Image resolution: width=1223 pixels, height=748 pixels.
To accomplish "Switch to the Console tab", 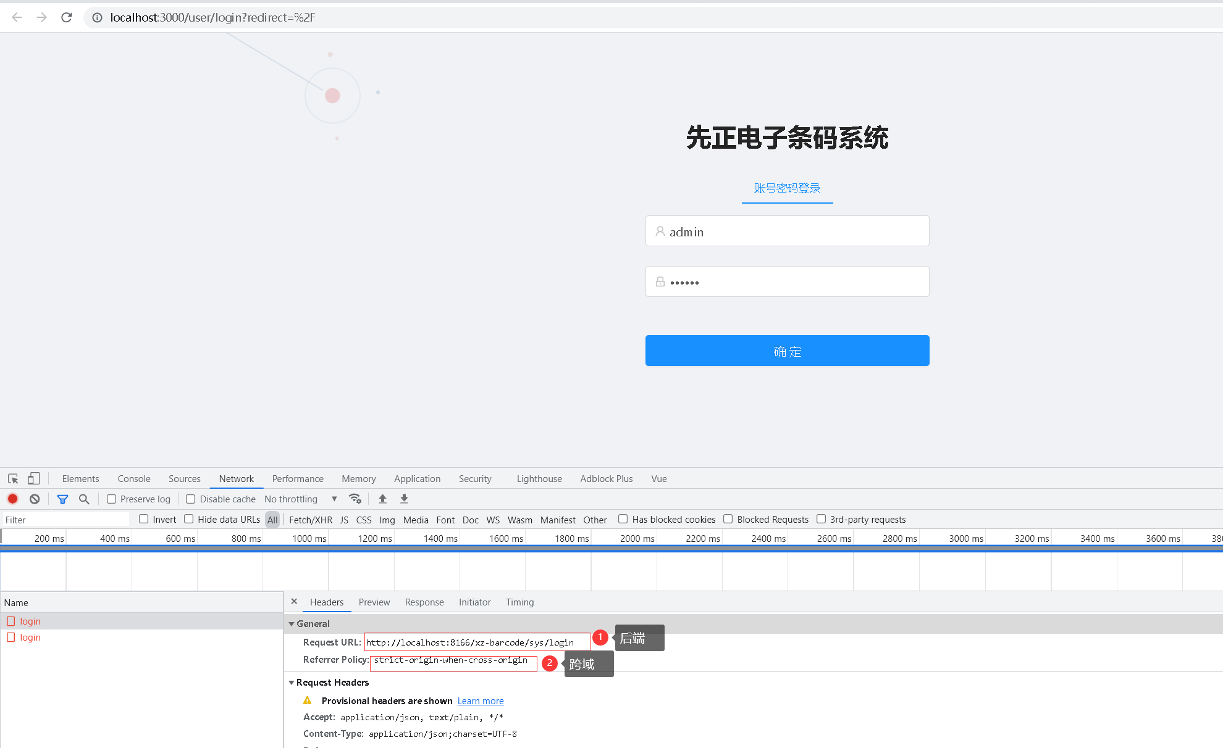I will click(134, 479).
